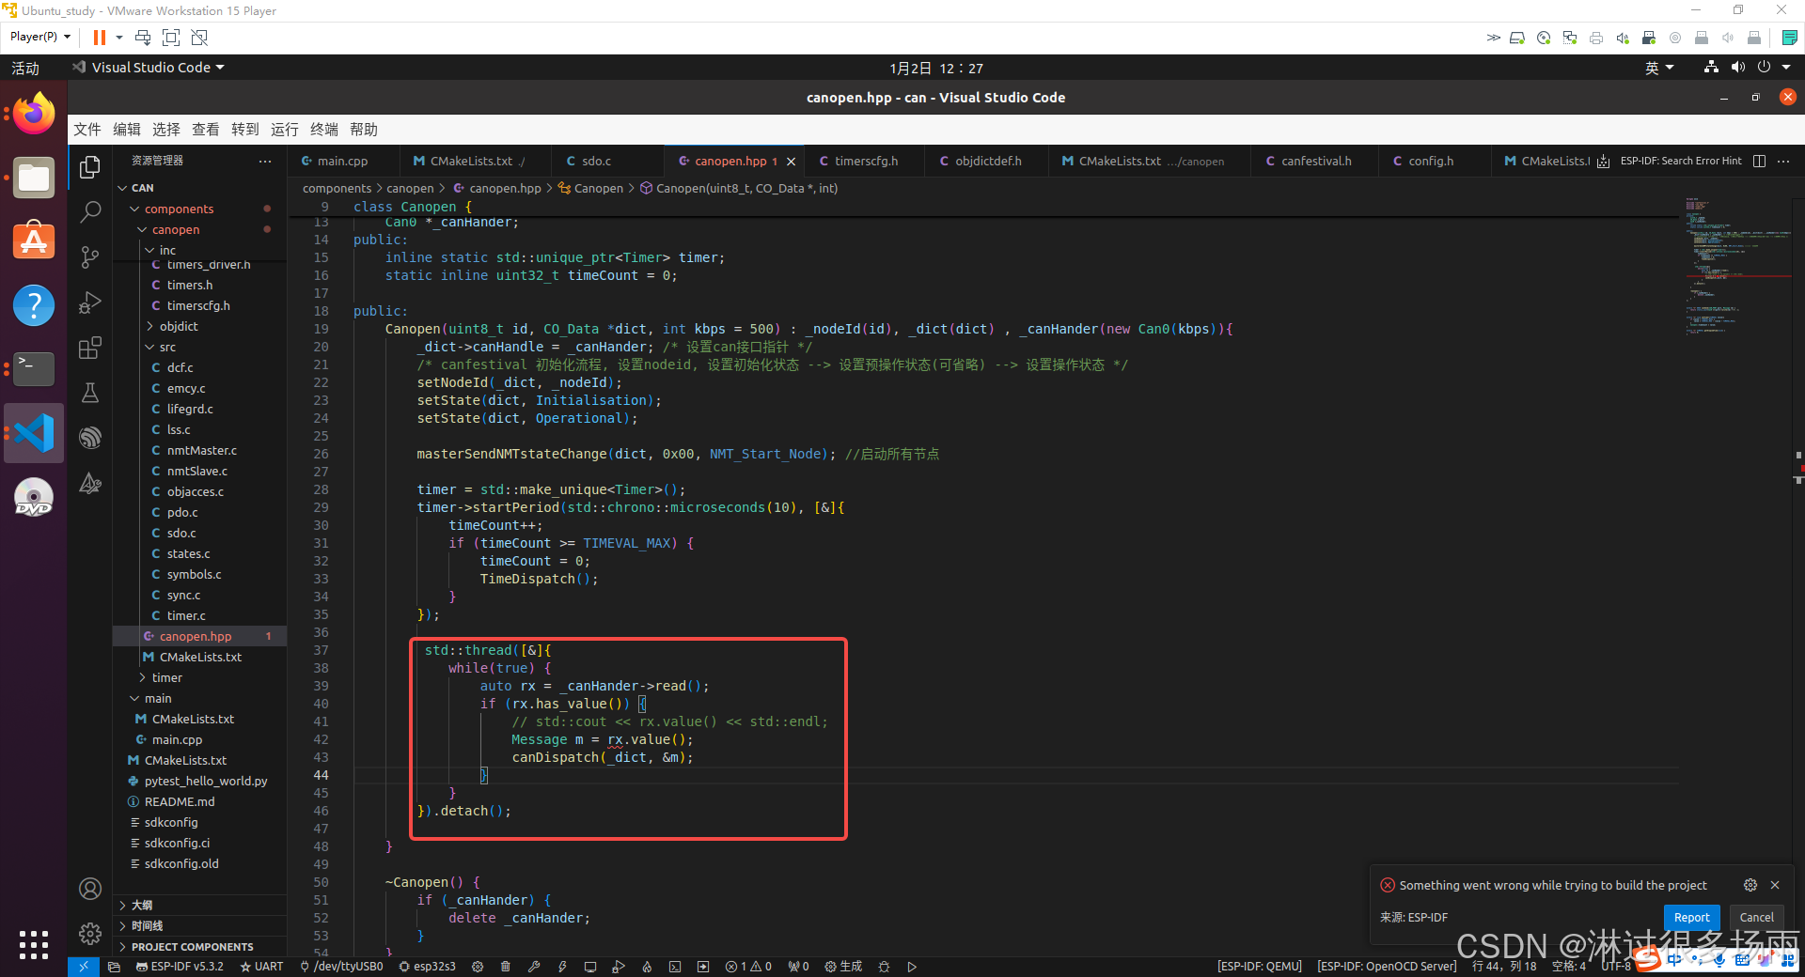Viewport: 1805px width, 977px height.
Task: Launch Firefox from the Ubuntu dock
Action: [34, 114]
